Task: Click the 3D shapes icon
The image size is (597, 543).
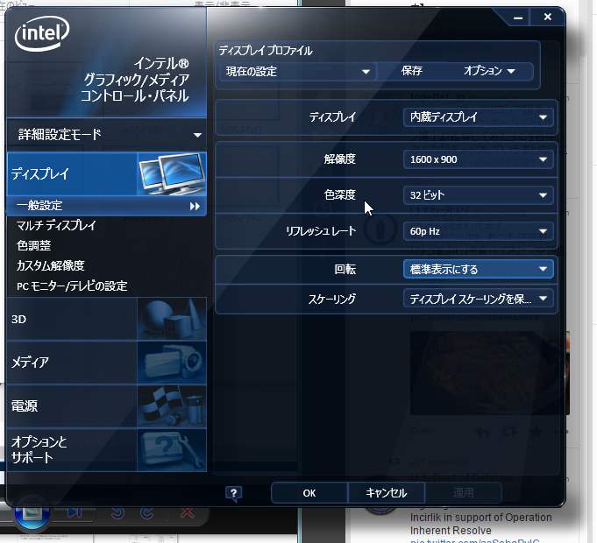Action: [x=172, y=319]
